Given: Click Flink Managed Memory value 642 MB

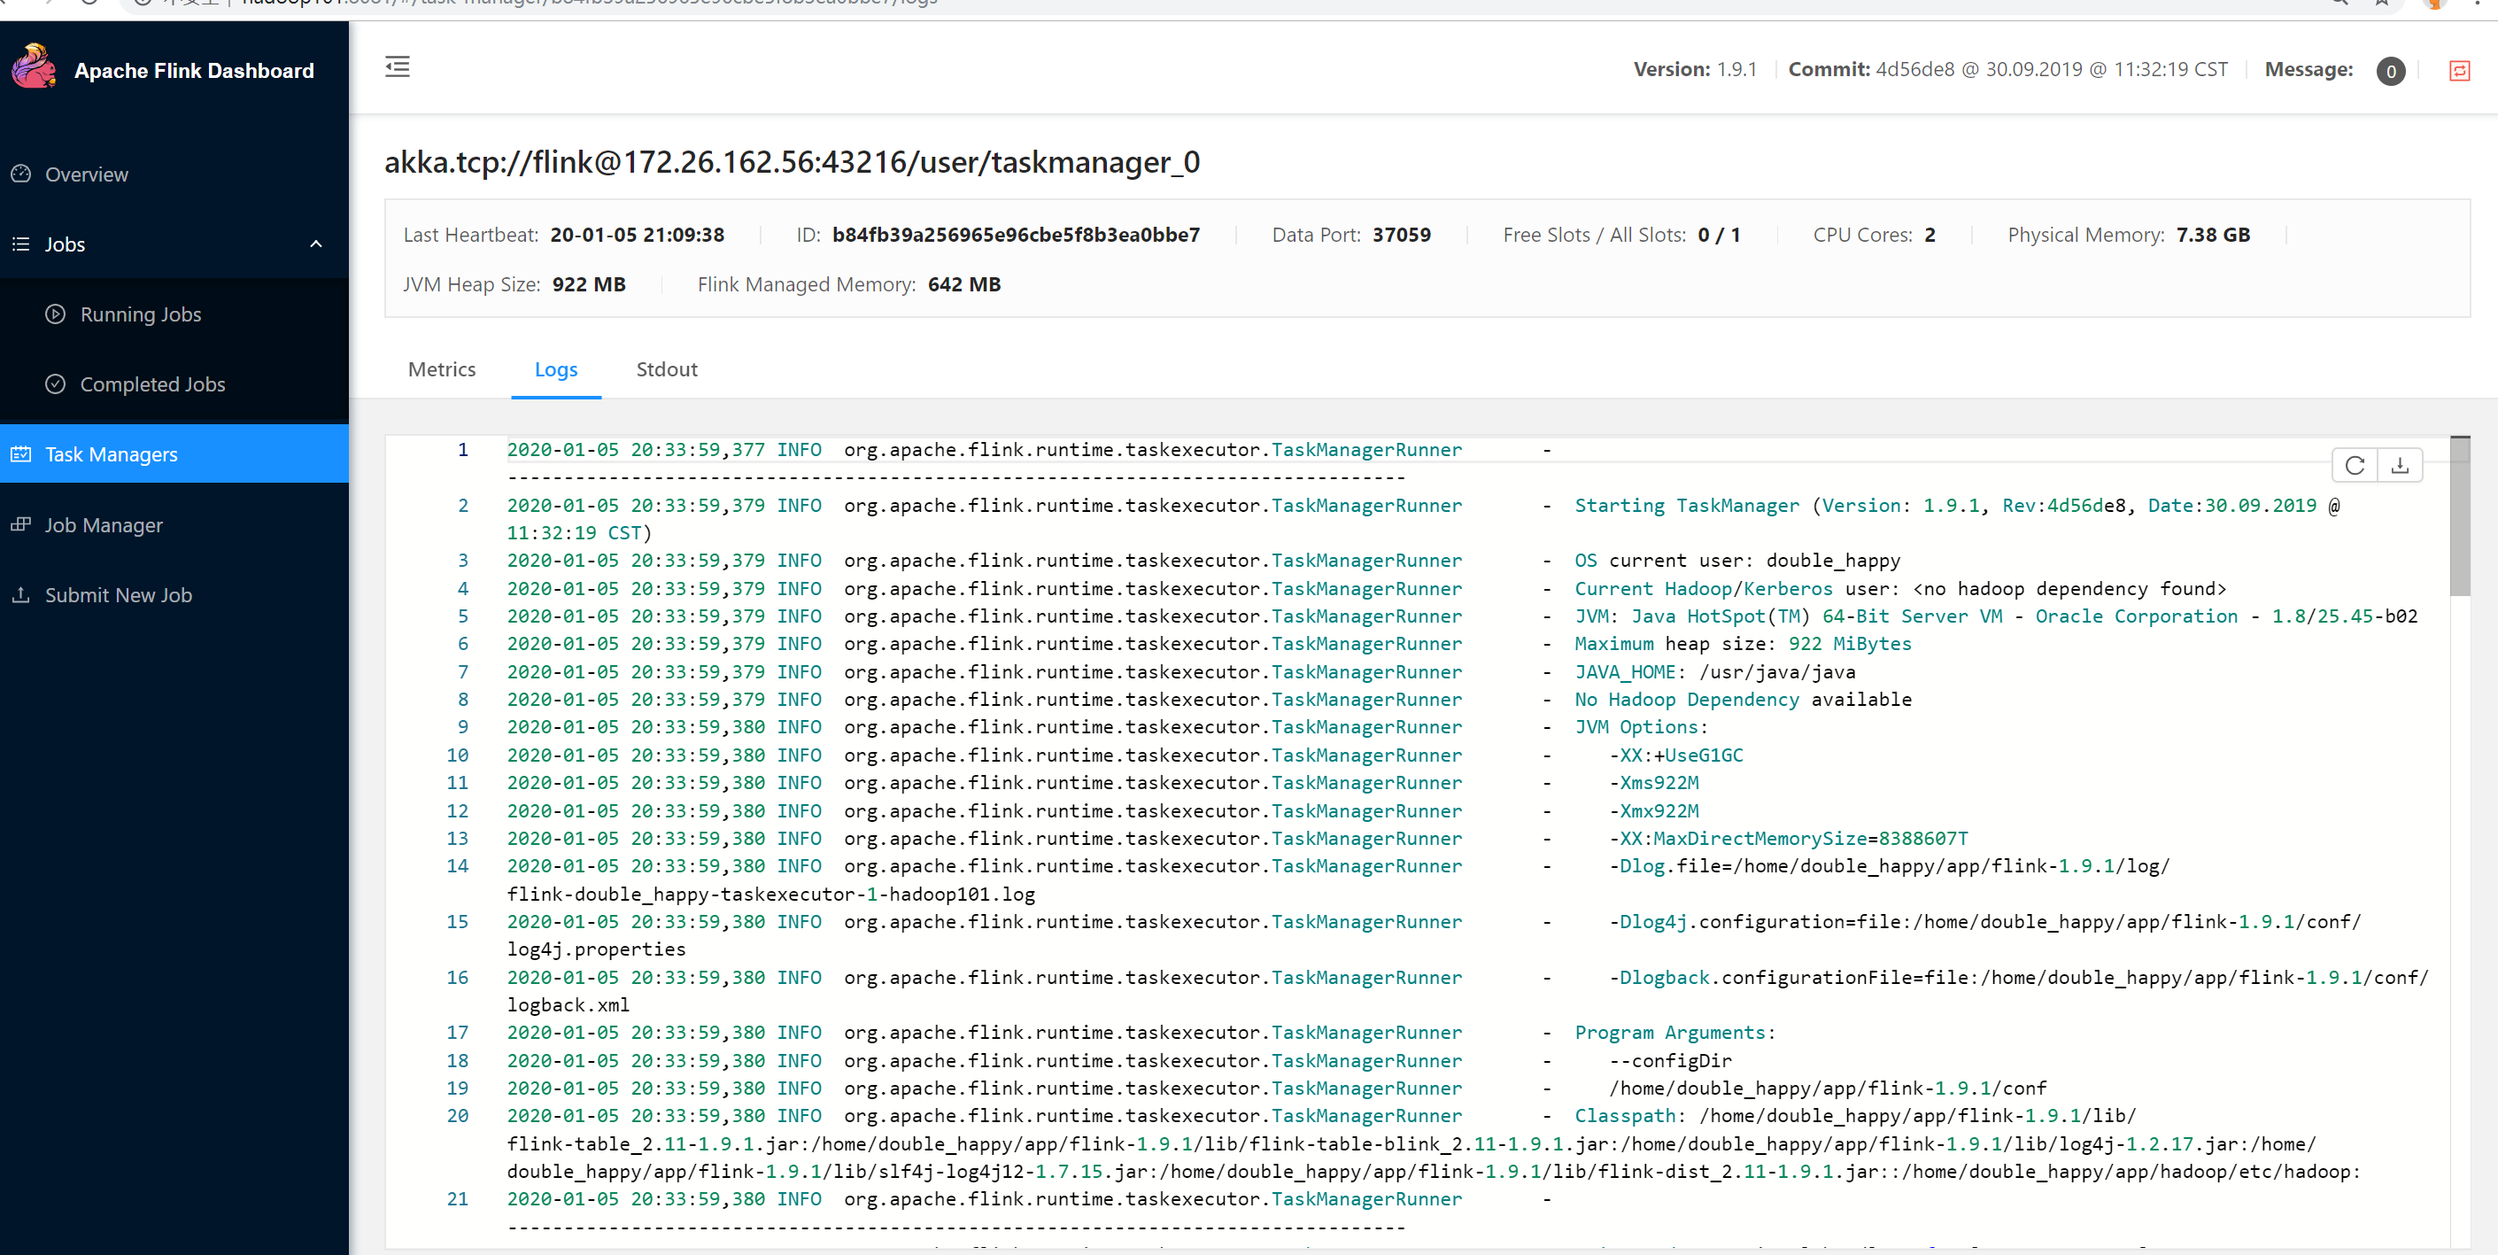Looking at the screenshot, I should (x=964, y=284).
